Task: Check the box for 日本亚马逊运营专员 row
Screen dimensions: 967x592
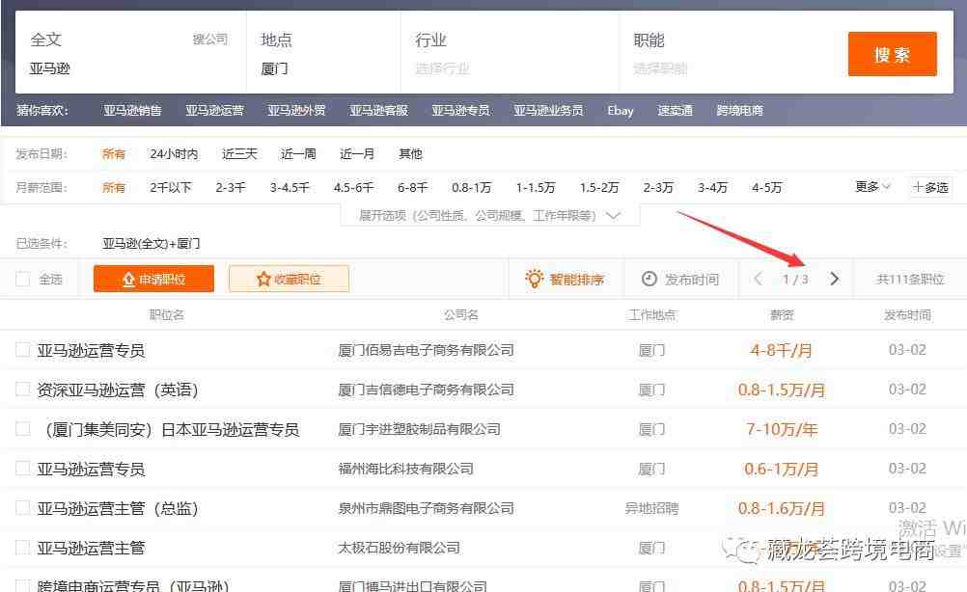Action: point(23,428)
